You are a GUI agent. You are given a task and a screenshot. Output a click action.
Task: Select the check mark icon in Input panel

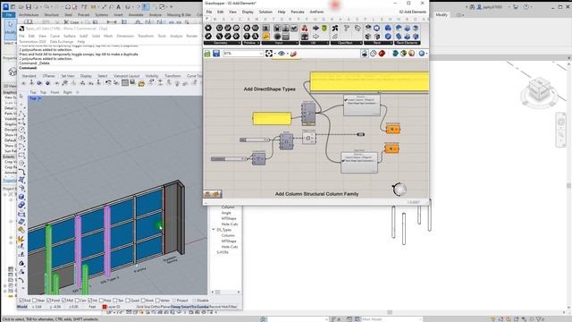(294, 28)
